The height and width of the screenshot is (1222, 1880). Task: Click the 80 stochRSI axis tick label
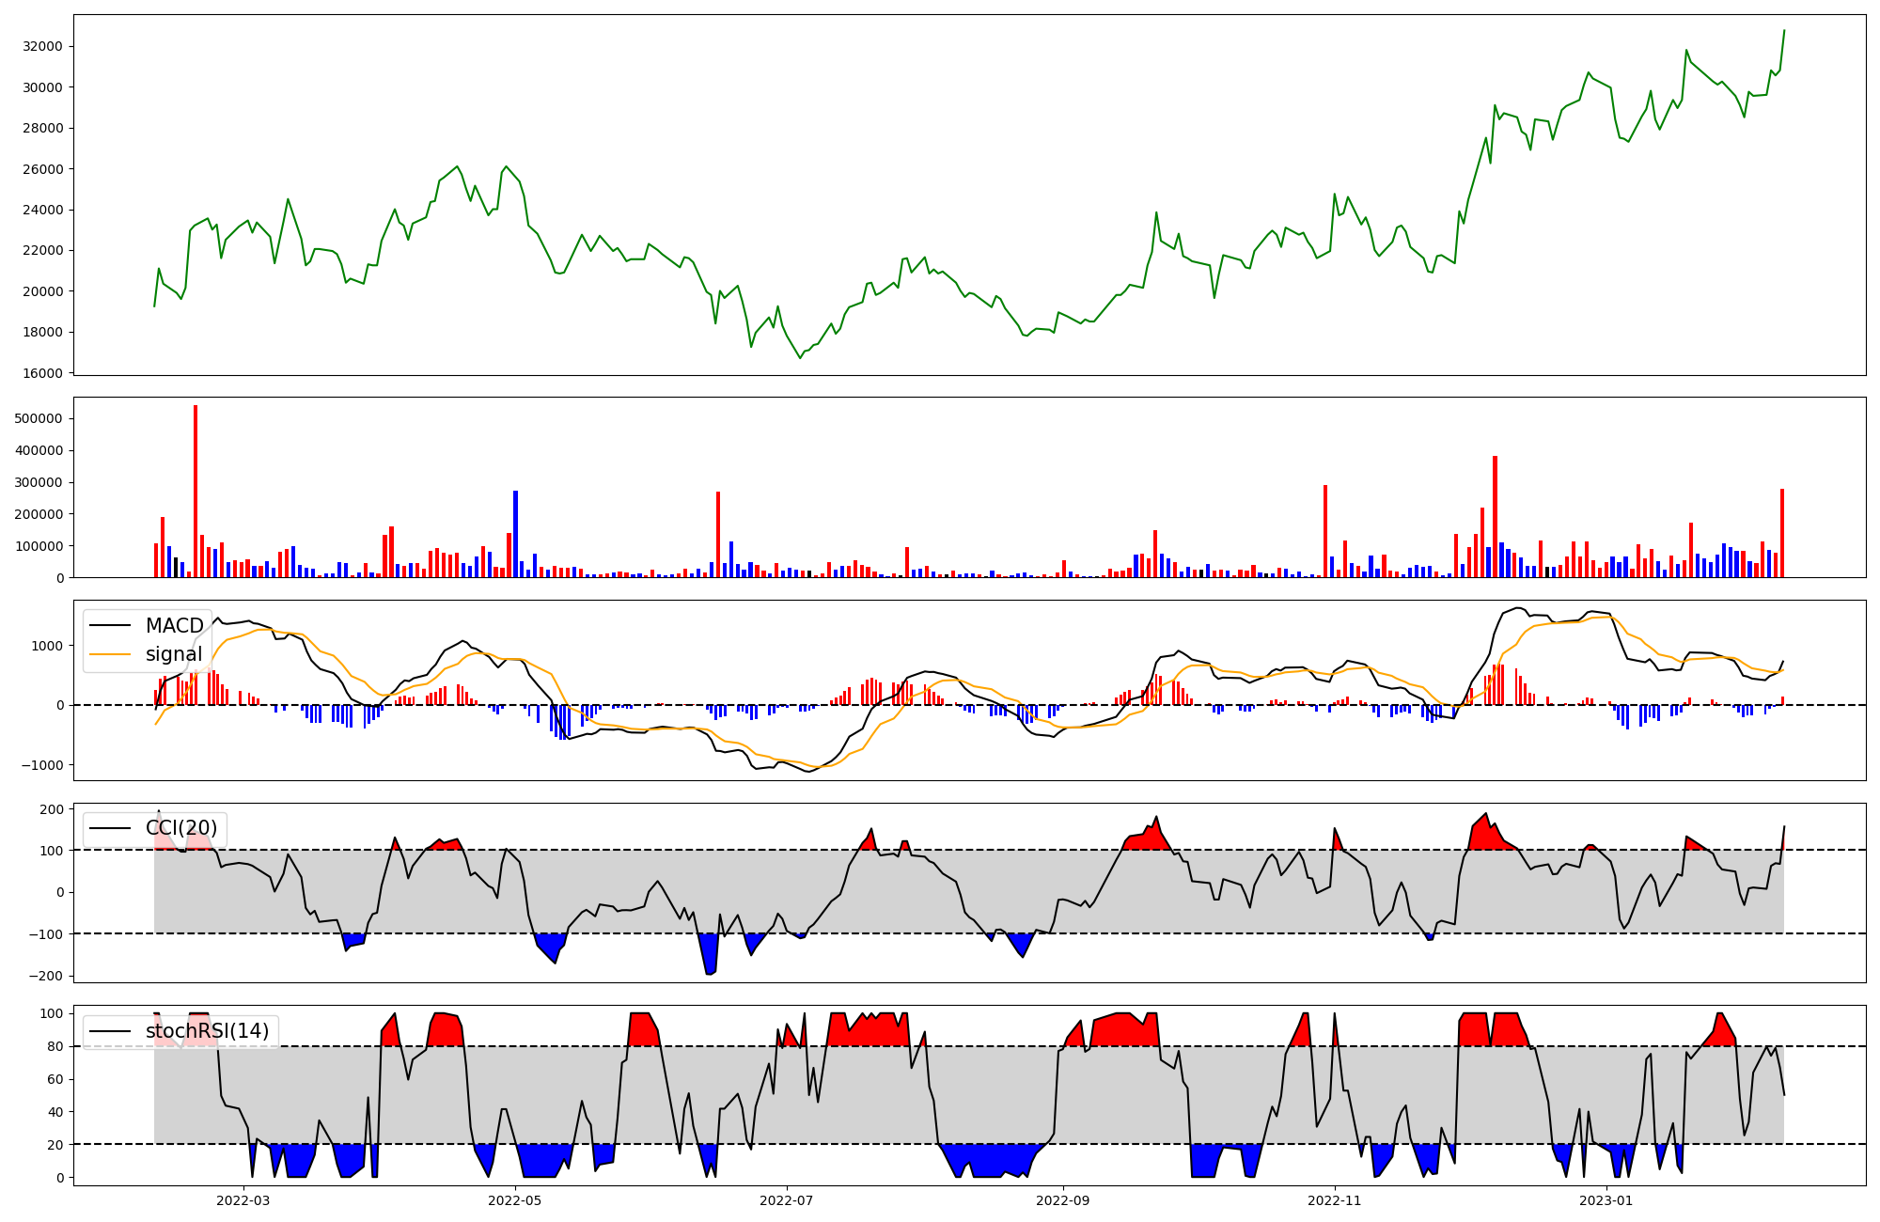(55, 1046)
